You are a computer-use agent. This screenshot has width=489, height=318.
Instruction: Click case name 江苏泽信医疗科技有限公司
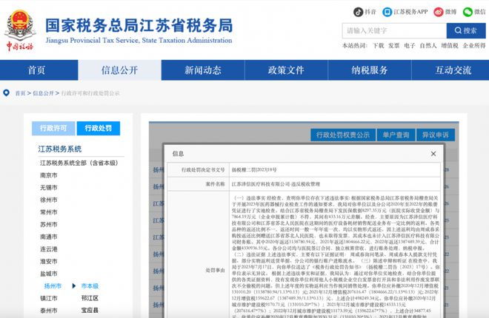261,184
